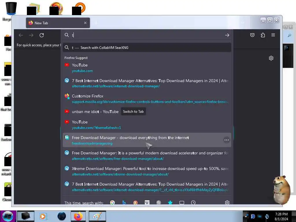Open youtube.com/?themeRefresh=1 suggestion
The height and width of the screenshot is (222, 296).
click(x=147, y=125)
